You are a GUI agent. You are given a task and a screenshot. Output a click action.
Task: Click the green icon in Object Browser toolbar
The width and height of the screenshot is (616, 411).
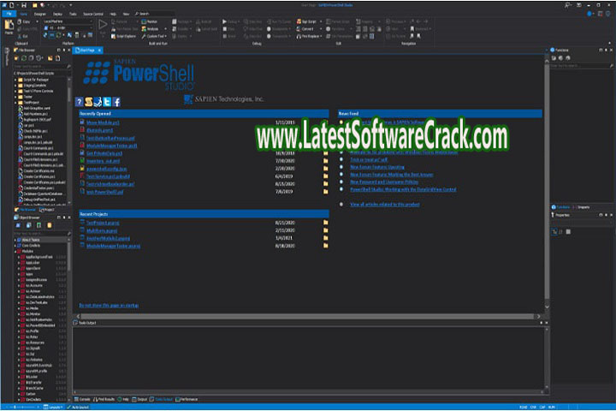click(38, 225)
